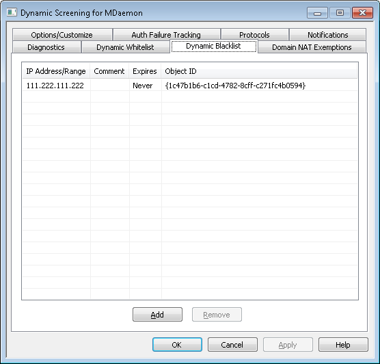Go to the Notifications tab
380x364 pixels.
coord(327,35)
